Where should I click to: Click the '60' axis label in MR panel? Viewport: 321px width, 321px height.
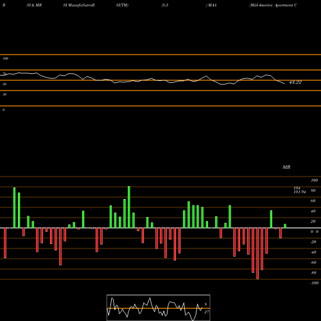[313, 201]
